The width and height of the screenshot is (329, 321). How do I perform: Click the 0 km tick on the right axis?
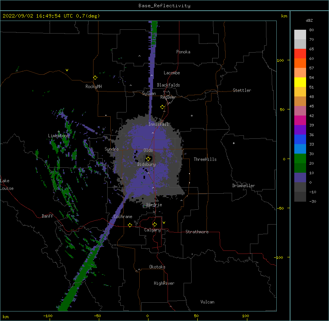coord(284,159)
